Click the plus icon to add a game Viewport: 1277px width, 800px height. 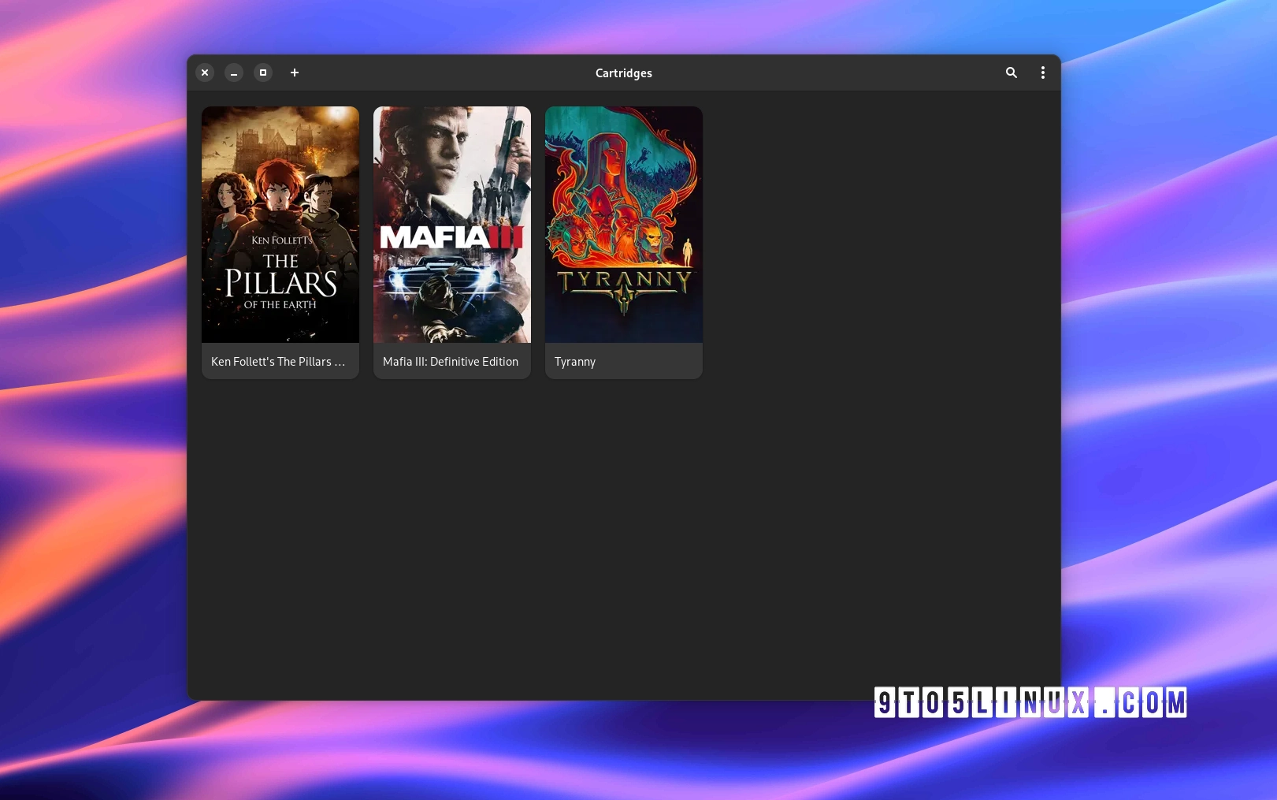pyautogui.click(x=295, y=73)
